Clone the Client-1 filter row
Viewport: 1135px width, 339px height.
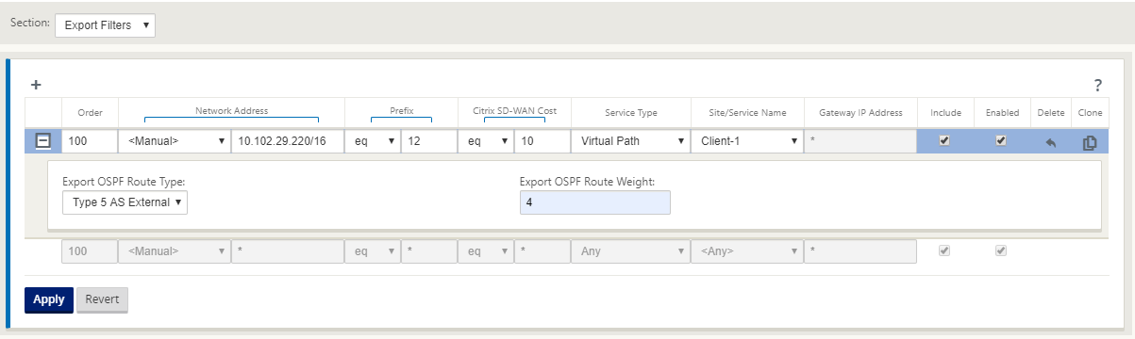1090,143
